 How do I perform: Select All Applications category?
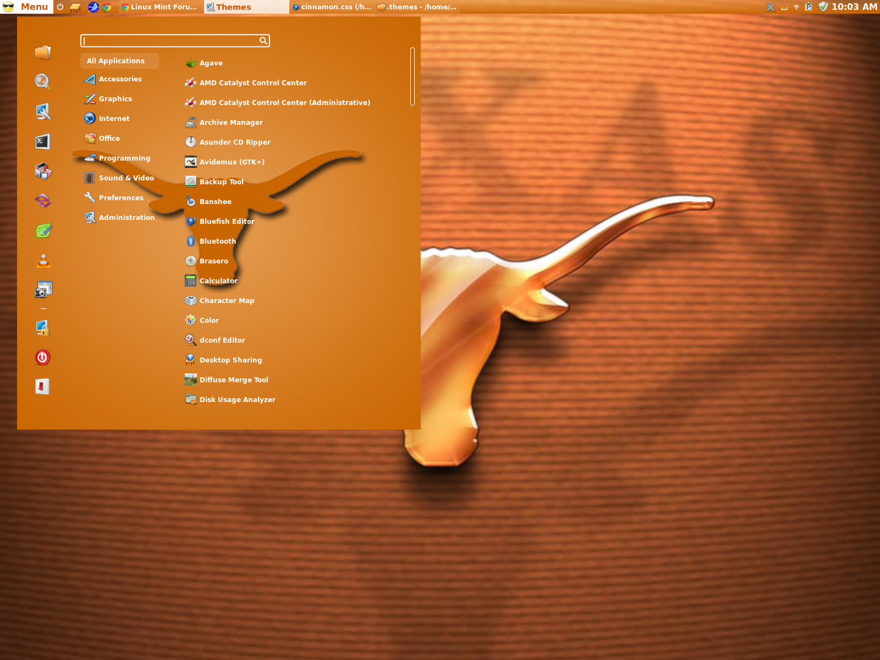[x=120, y=61]
